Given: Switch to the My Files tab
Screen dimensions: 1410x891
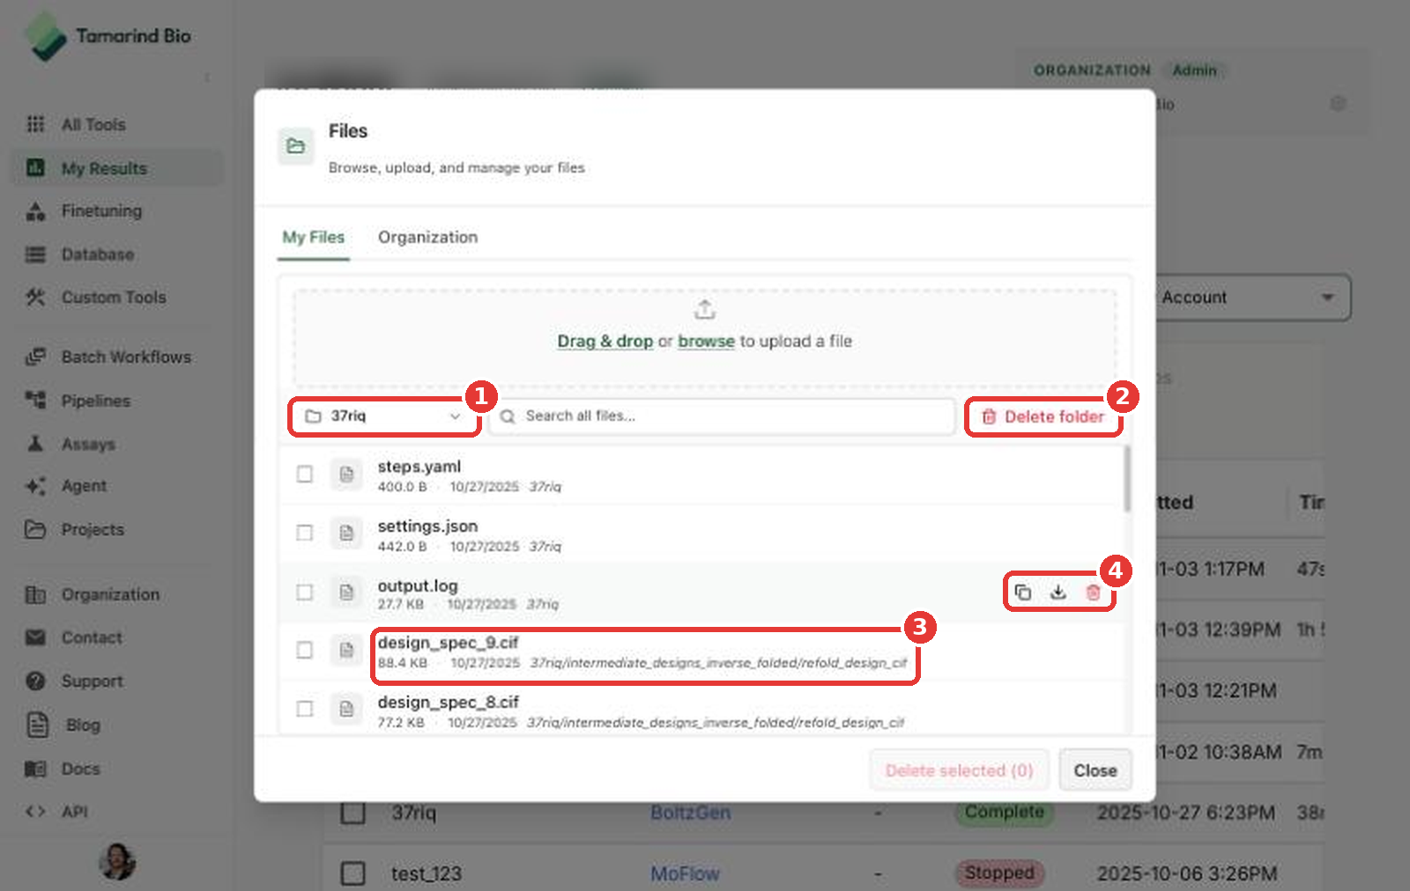Looking at the screenshot, I should coord(314,237).
